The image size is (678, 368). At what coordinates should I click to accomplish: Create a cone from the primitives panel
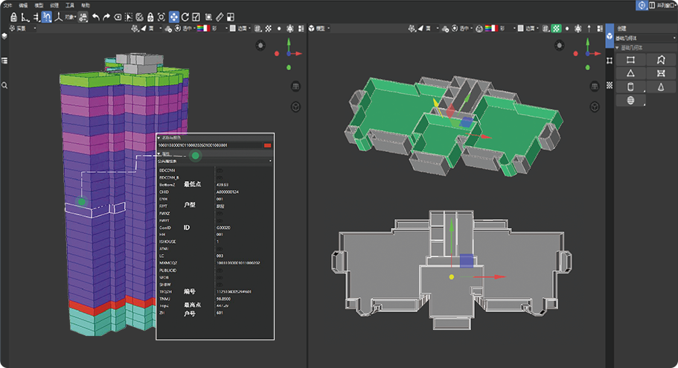click(x=661, y=86)
